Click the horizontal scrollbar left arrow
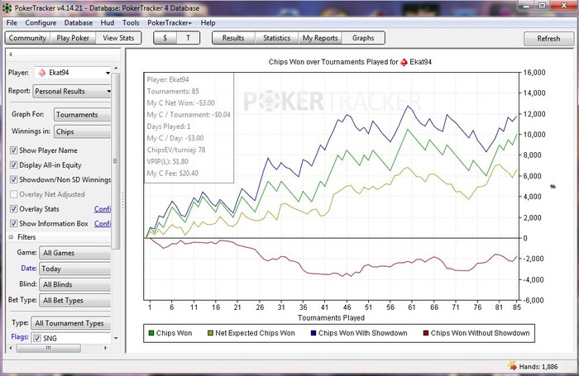 coord(10,348)
